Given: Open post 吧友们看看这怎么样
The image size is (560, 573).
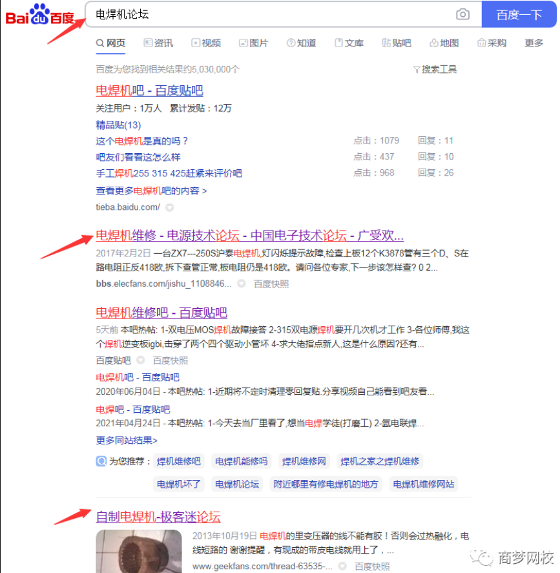Looking at the screenshot, I should coord(138,157).
